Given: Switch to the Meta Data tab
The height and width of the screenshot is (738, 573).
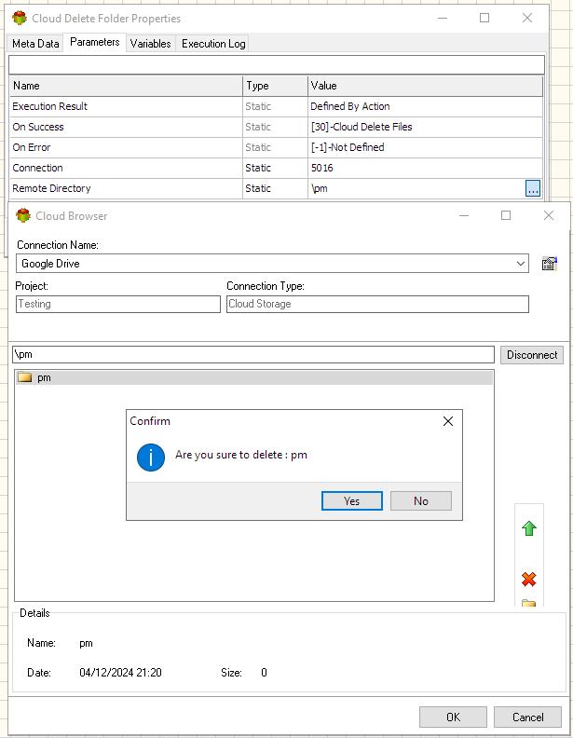Looking at the screenshot, I should click(35, 43).
